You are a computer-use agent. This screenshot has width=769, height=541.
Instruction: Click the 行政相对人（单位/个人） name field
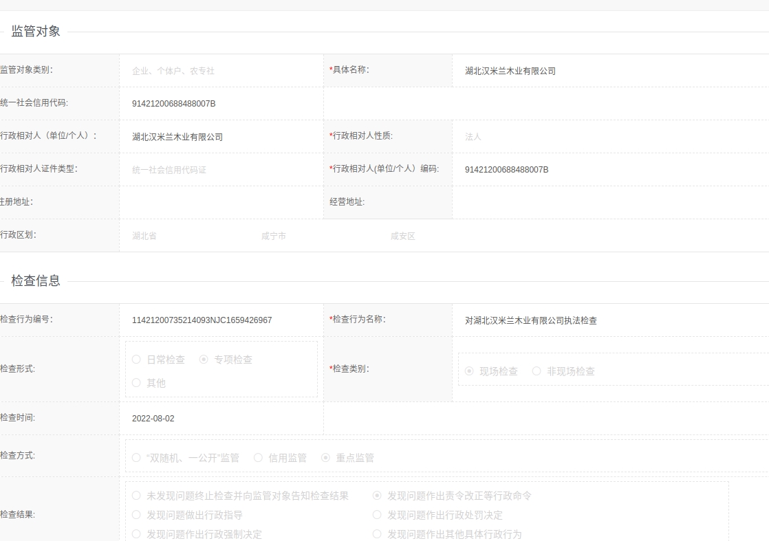coord(221,137)
